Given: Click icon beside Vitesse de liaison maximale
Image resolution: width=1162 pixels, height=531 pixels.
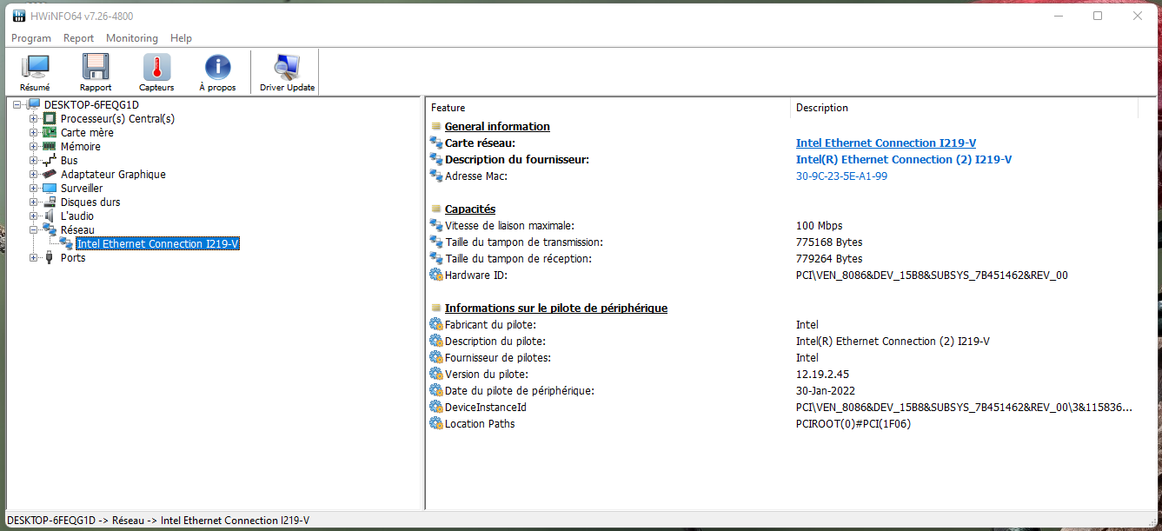Looking at the screenshot, I should 436,225.
